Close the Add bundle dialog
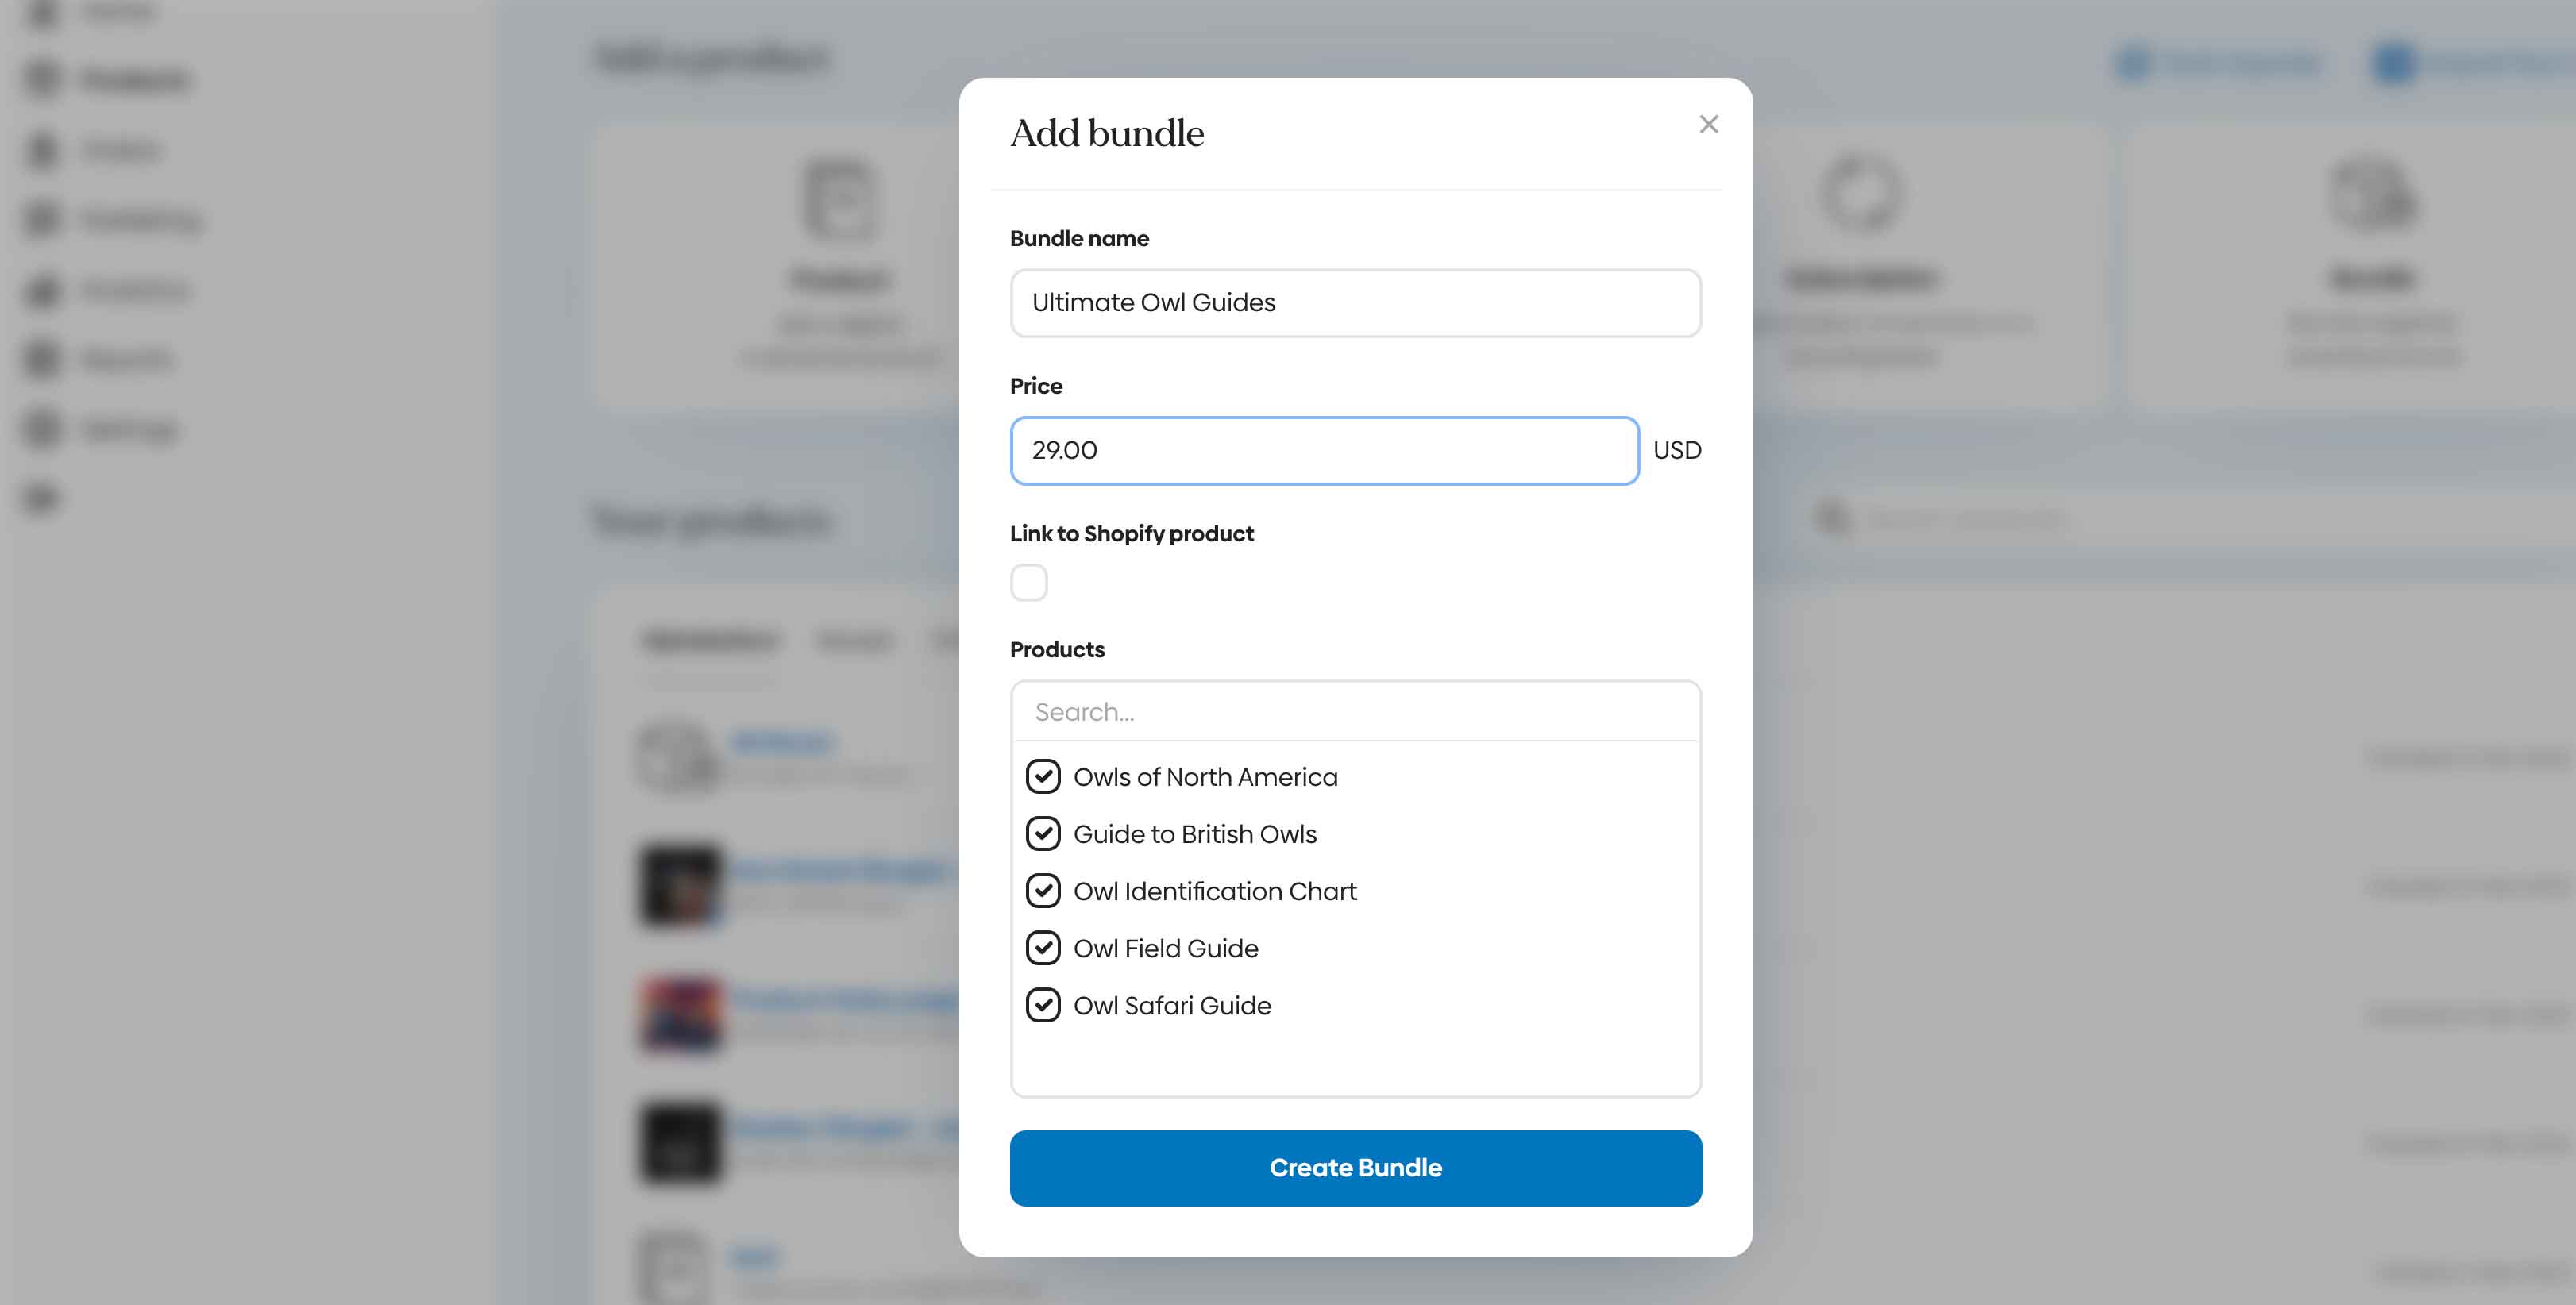 [x=1708, y=124]
